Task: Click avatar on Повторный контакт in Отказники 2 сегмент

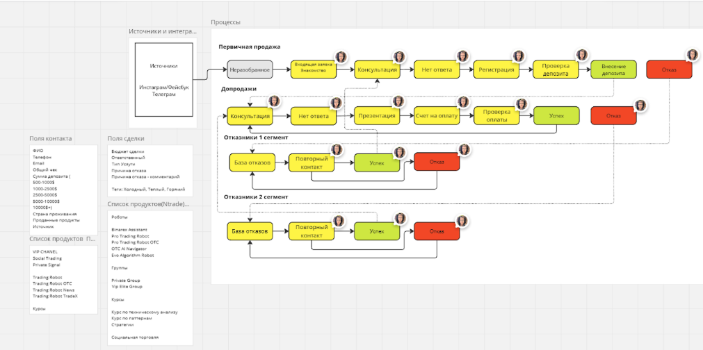Action: click(339, 221)
